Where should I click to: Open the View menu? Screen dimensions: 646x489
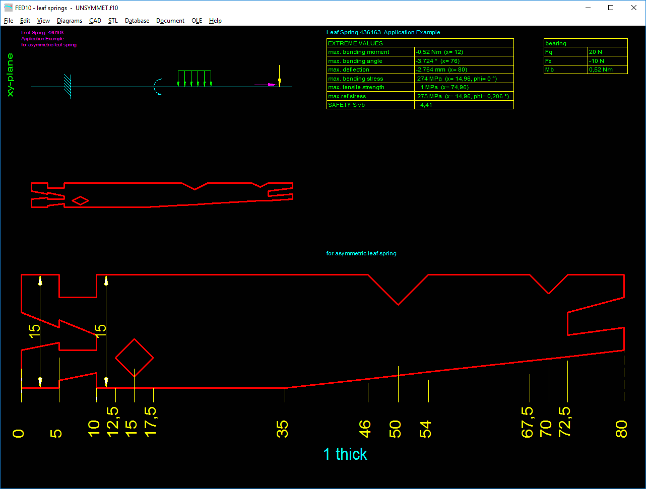[x=43, y=21]
